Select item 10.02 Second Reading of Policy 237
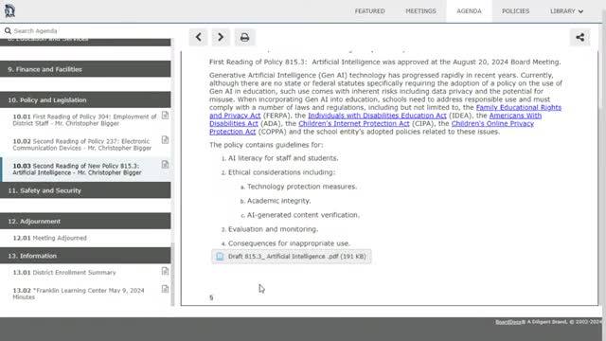Image resolution: width=606 pixels, height=341 pixels. [82, 145]
